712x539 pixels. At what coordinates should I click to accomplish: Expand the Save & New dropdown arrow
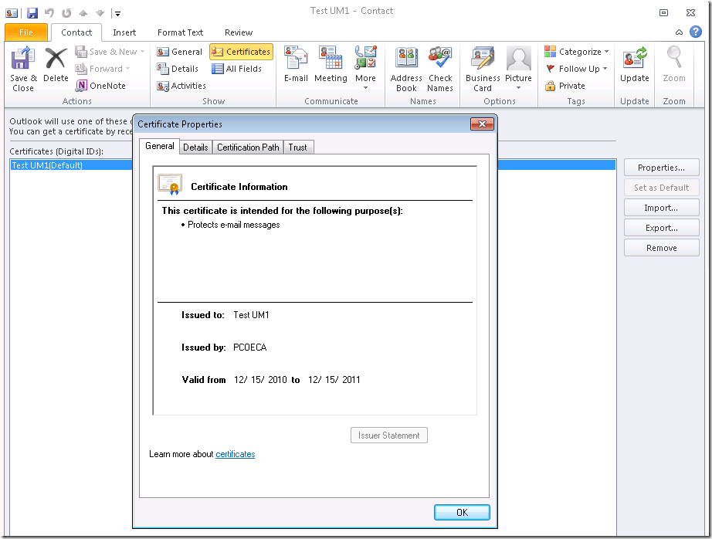pos(143,52)
